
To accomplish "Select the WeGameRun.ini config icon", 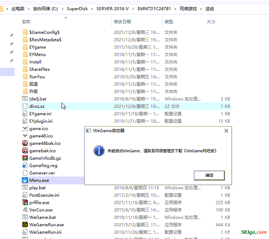I will pos(25,232).
